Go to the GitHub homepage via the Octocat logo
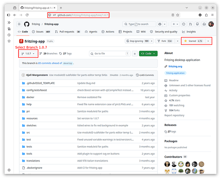The image size is (221, 179). point(27,24)
